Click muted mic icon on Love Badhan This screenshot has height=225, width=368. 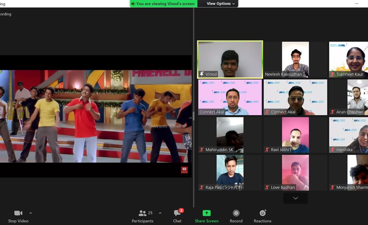(267, 187)
